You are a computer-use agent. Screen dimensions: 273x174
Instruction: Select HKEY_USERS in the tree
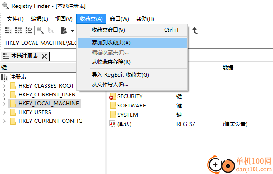(x=35, y=112)
